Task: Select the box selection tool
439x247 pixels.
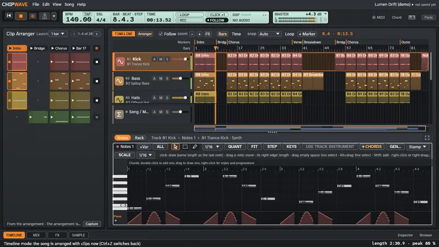Action: [x=185, y=147]
